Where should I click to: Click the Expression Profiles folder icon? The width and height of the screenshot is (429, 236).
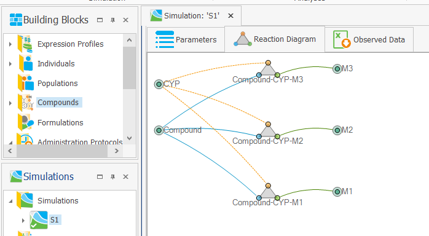tap(25, 44)
